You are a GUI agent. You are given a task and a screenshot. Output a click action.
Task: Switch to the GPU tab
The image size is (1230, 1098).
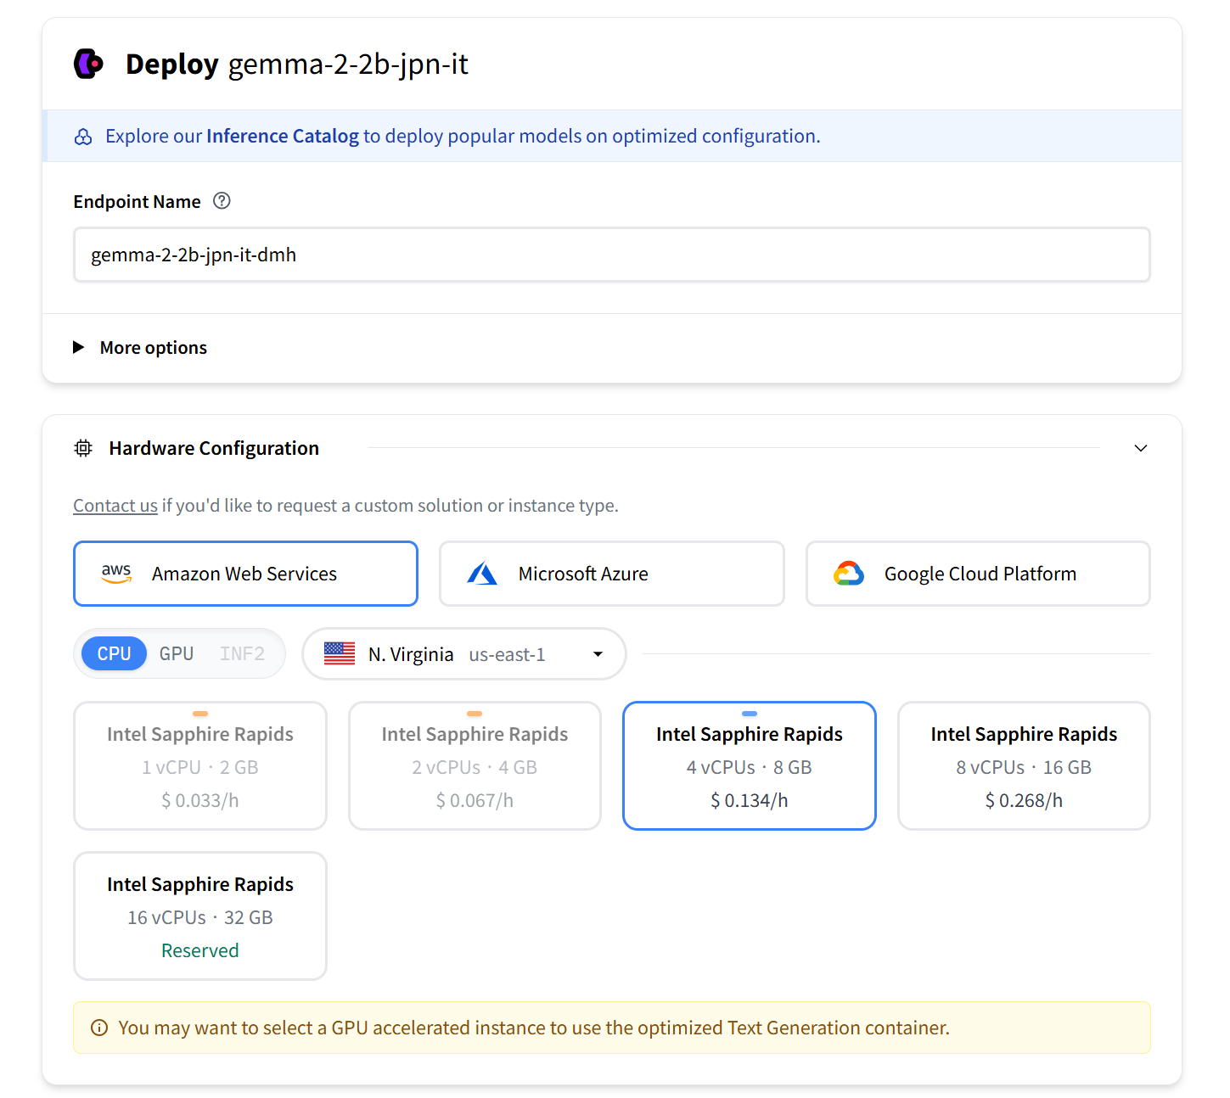click(x=177, y=653)
